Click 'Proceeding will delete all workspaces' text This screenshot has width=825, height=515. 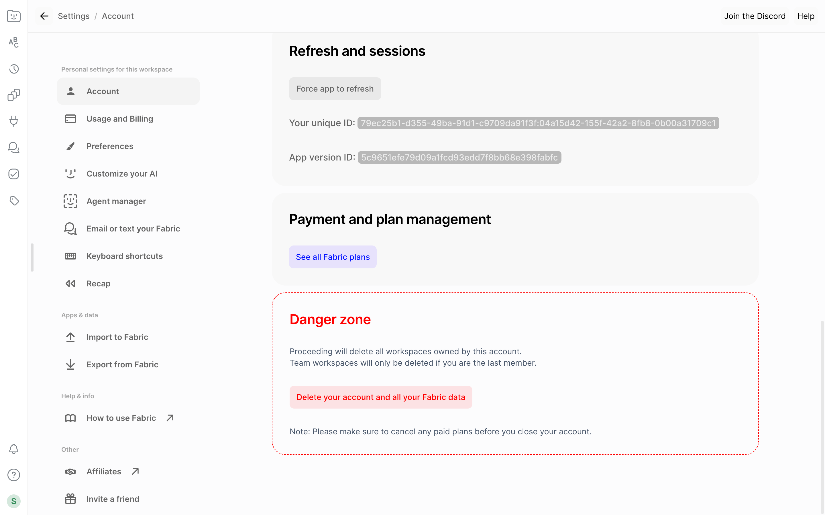[406, 352]
